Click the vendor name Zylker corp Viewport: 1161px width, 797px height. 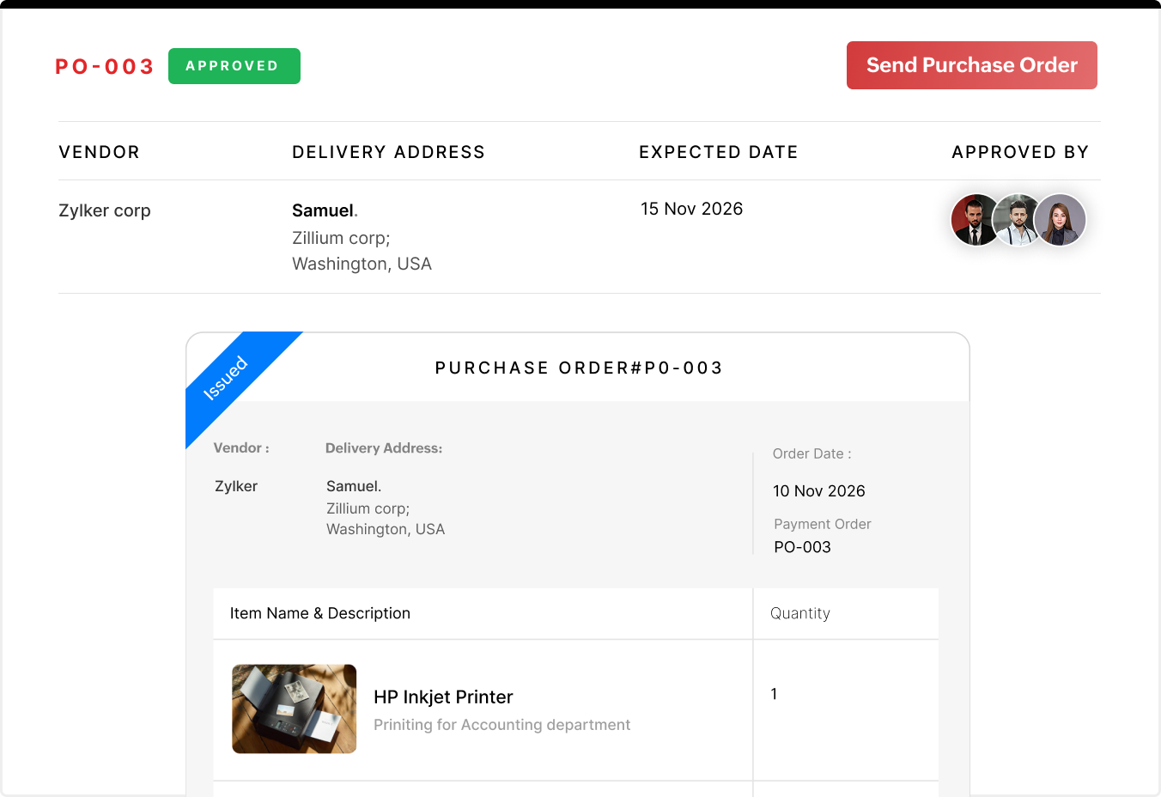coord(104,210)
